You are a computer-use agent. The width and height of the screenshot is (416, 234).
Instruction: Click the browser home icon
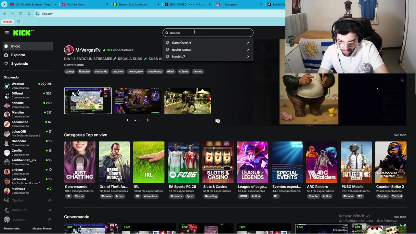coord(28,14)
